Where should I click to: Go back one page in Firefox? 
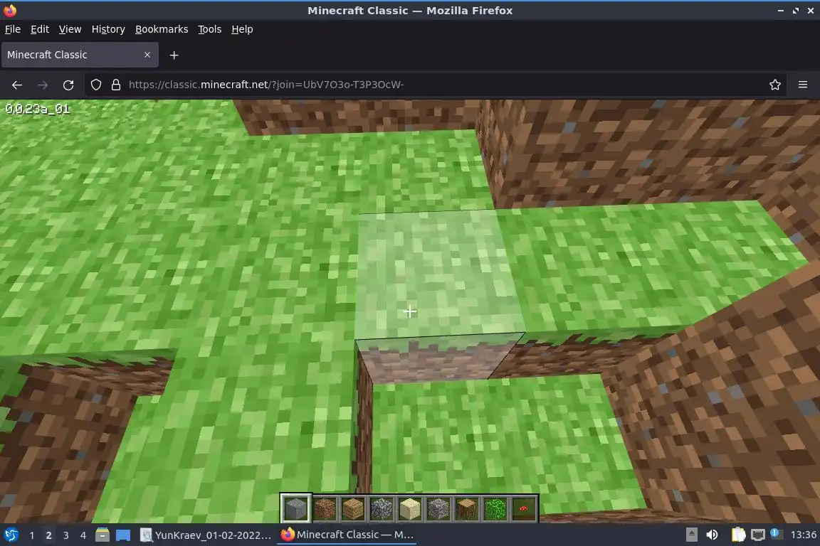[17, 85]
